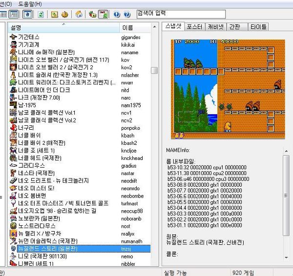Sort by the 이름 column header

[135, 28]
